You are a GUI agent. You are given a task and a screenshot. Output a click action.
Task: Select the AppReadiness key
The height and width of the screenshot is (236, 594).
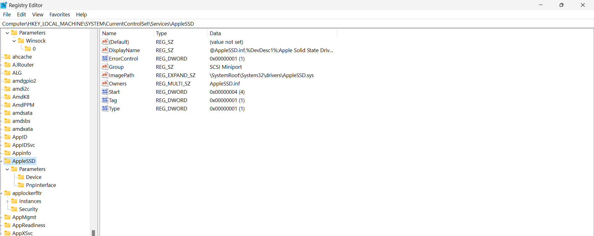(29, 225)
